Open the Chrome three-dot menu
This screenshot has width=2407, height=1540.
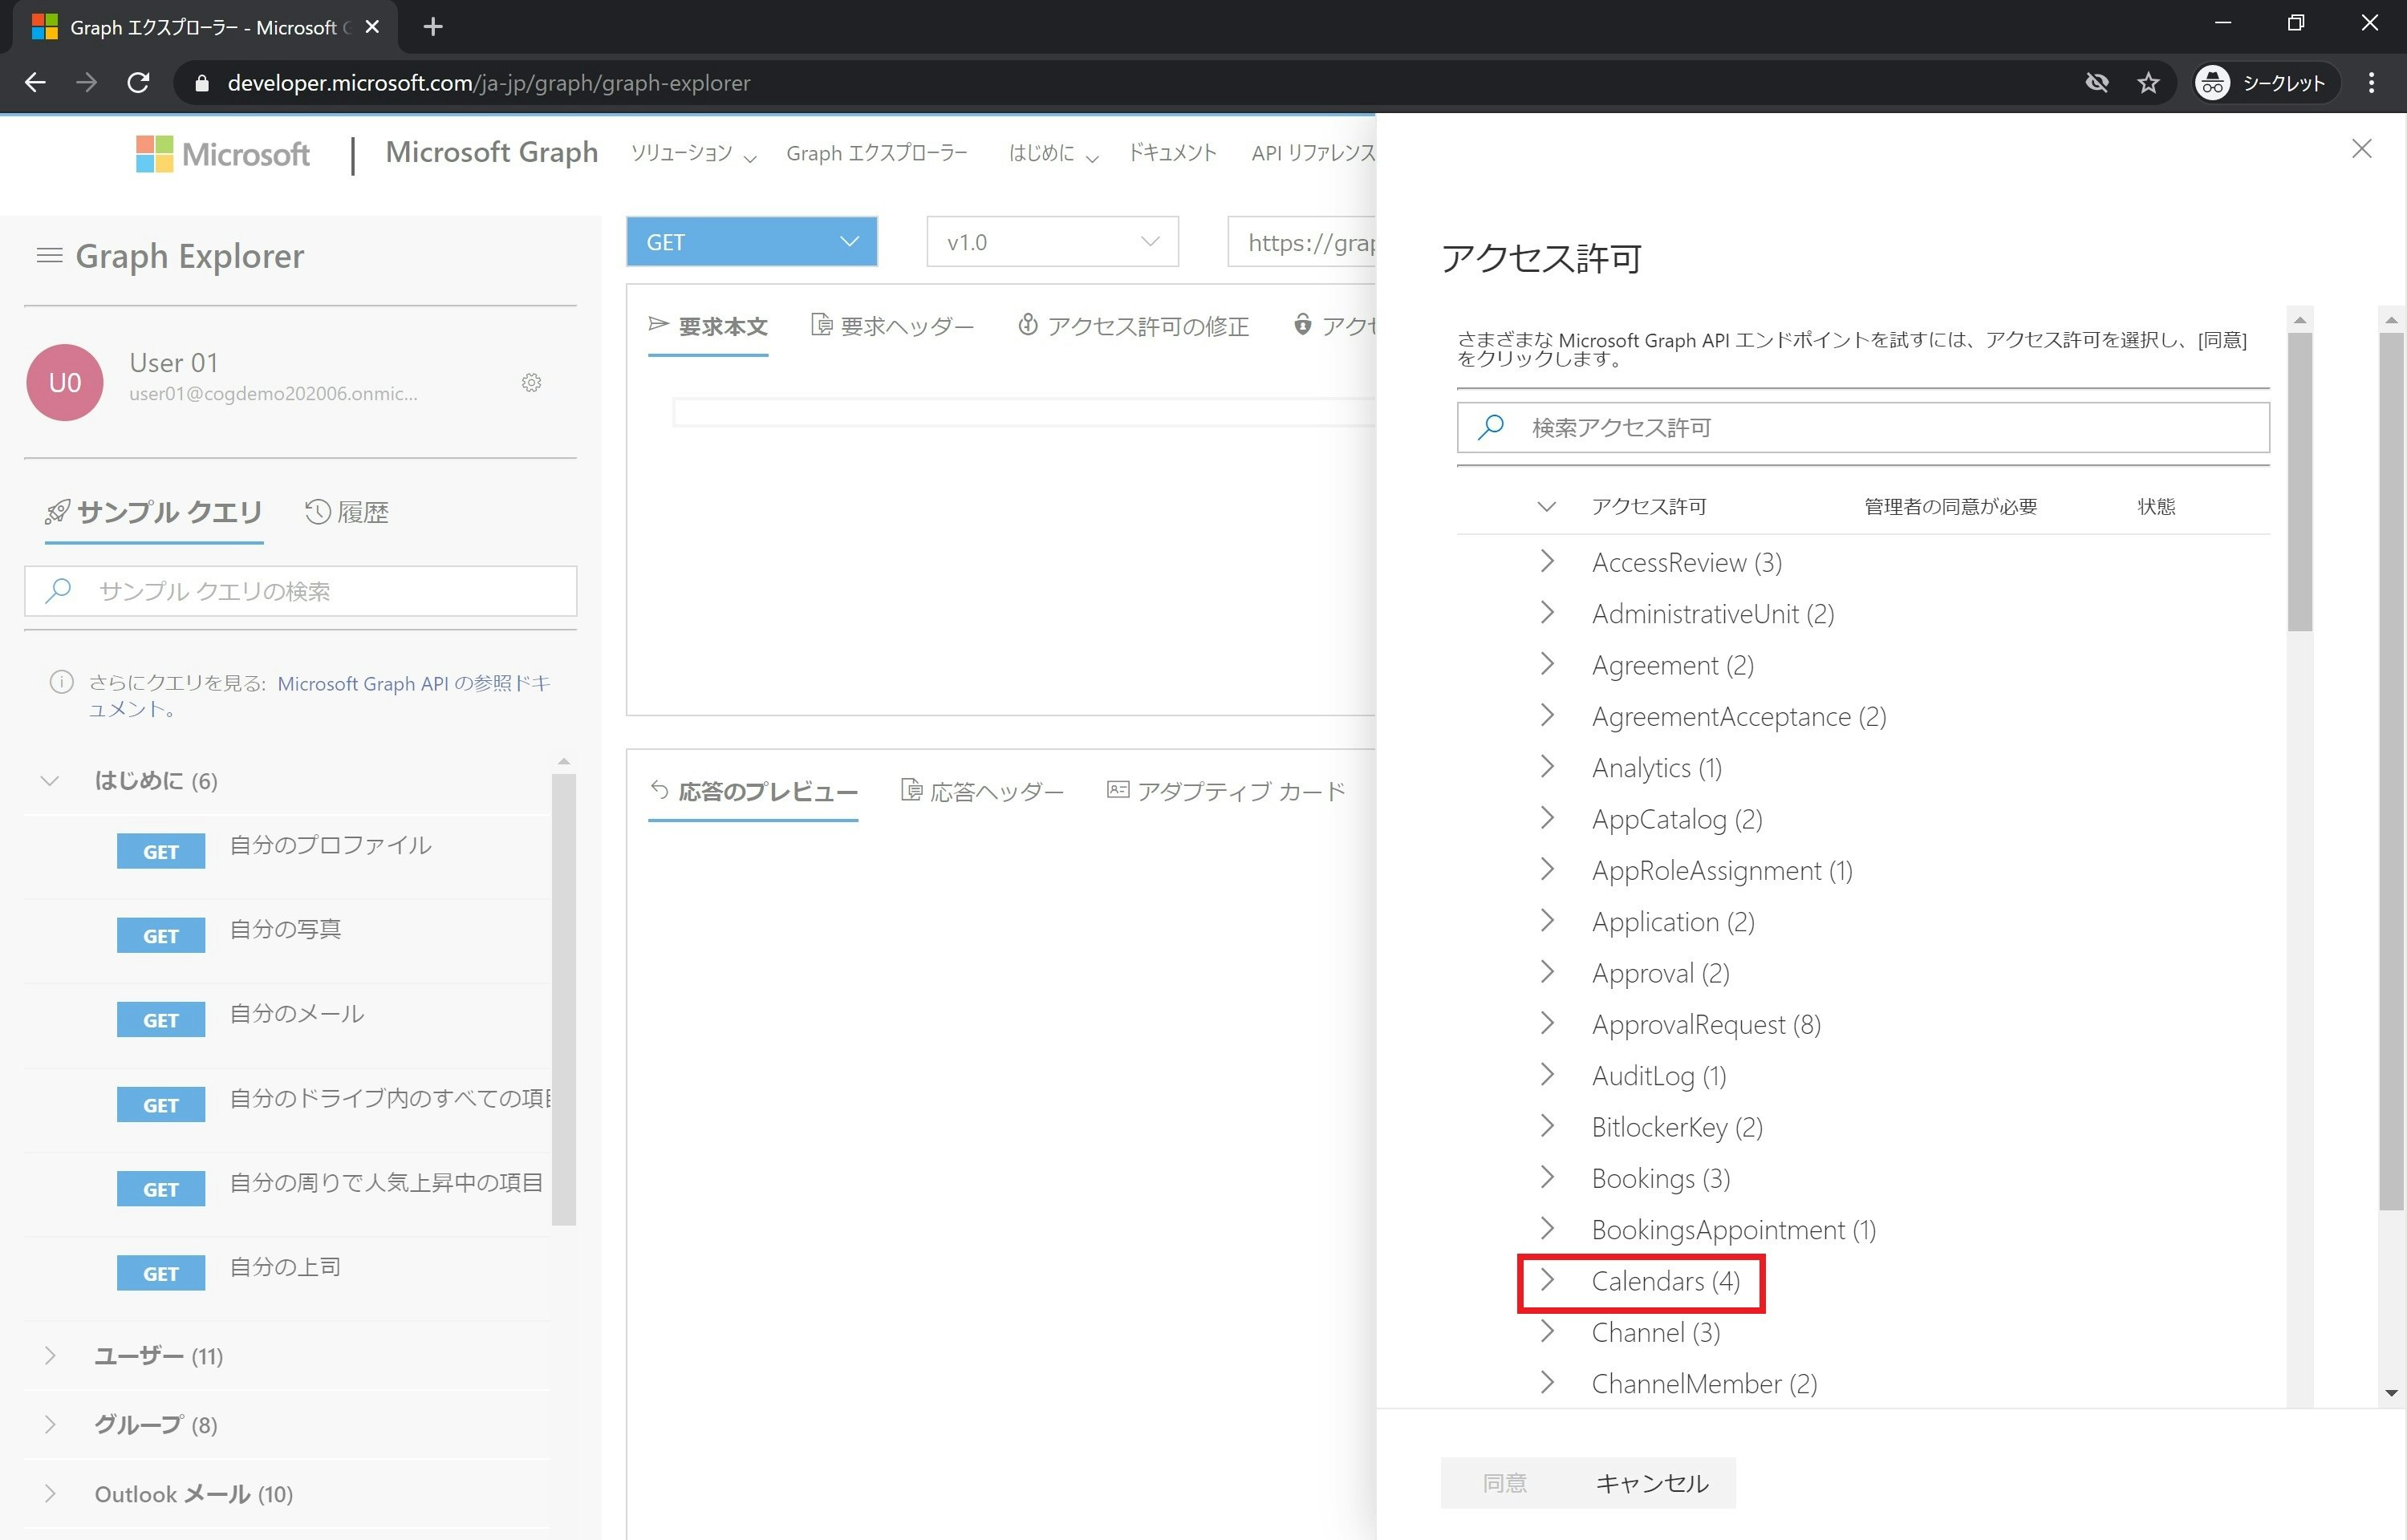click(x=2371, y=83)
